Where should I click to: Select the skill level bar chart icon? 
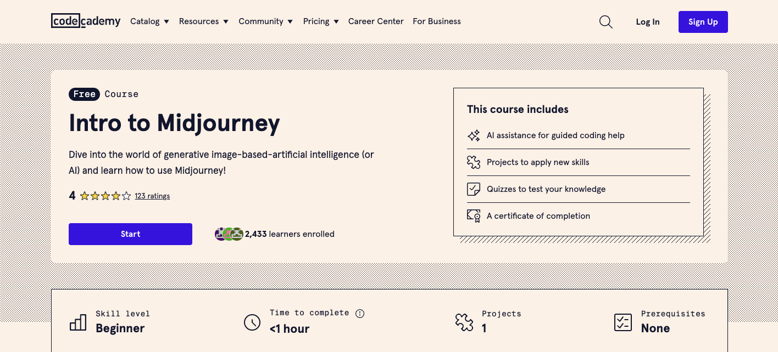click(77, 322)
